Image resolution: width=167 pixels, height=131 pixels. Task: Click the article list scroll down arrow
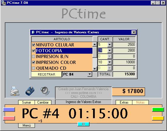click(95, 69)
